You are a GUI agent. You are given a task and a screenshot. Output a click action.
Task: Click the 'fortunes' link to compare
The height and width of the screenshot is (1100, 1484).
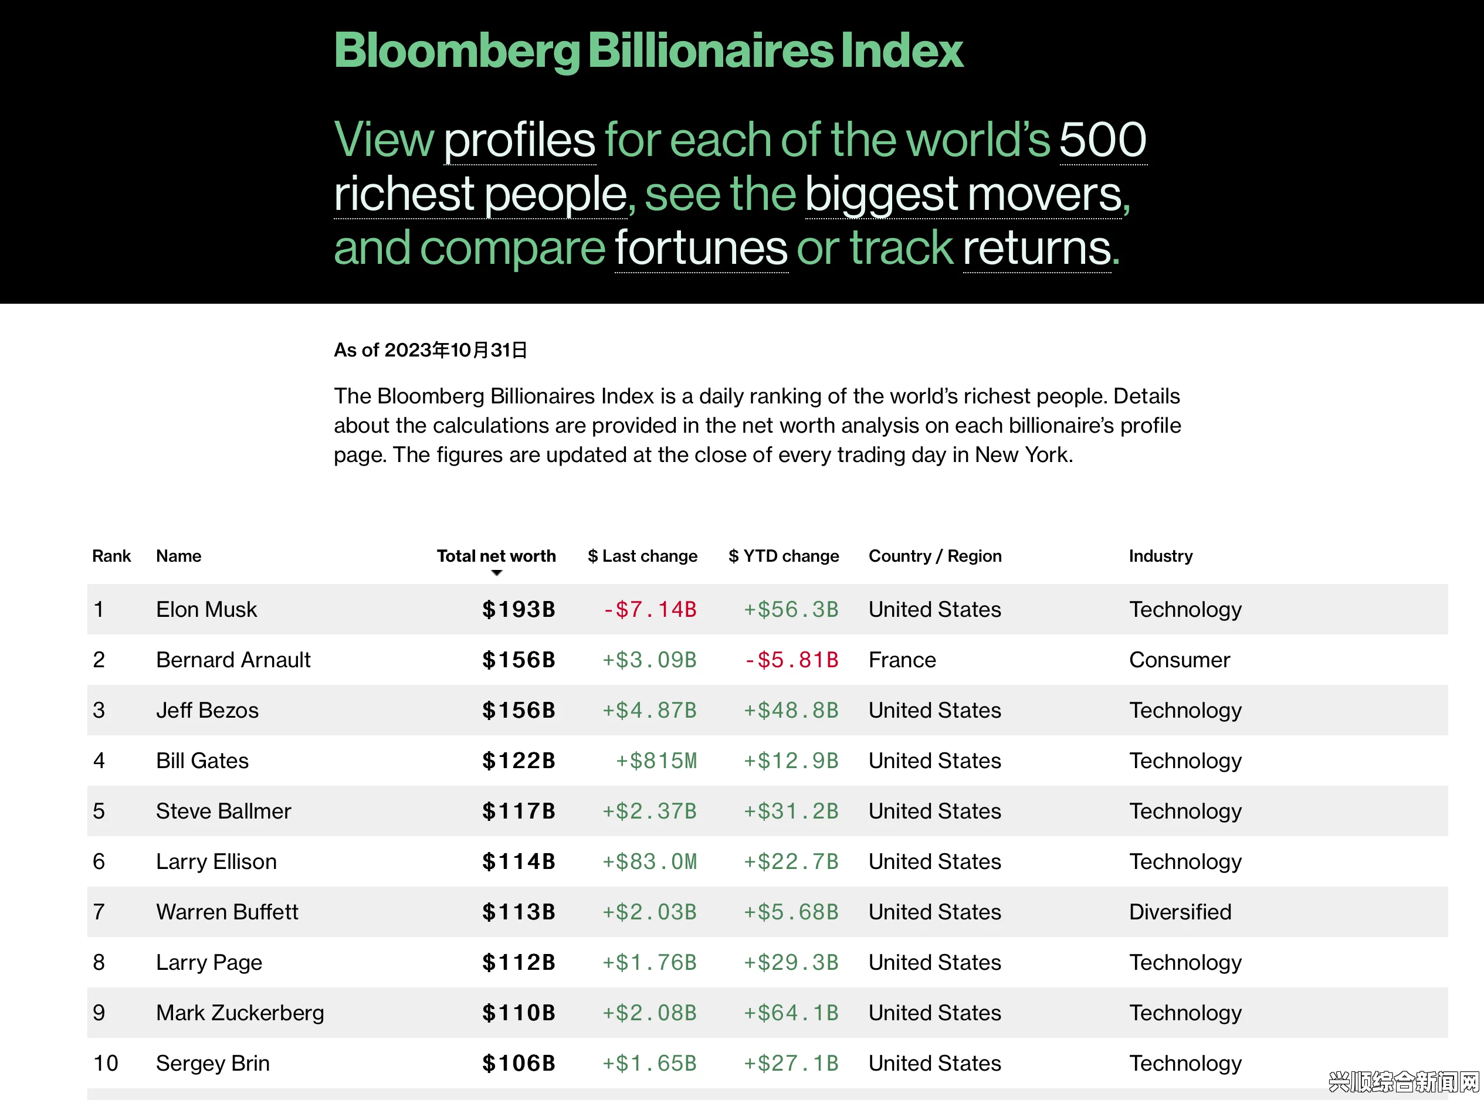point(702,249)
